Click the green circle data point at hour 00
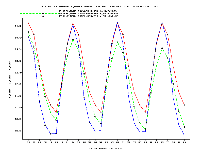This screenshot has height=155, width=201. pos(28,32)
